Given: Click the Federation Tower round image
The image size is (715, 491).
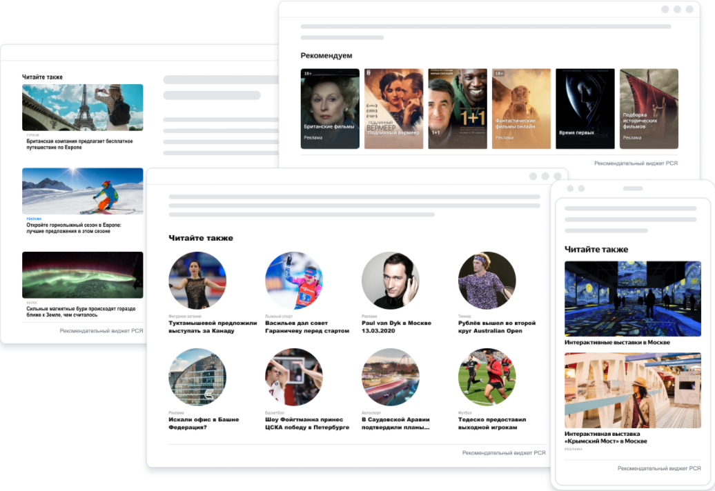Looking at the screenshot, I should [197, 377].
